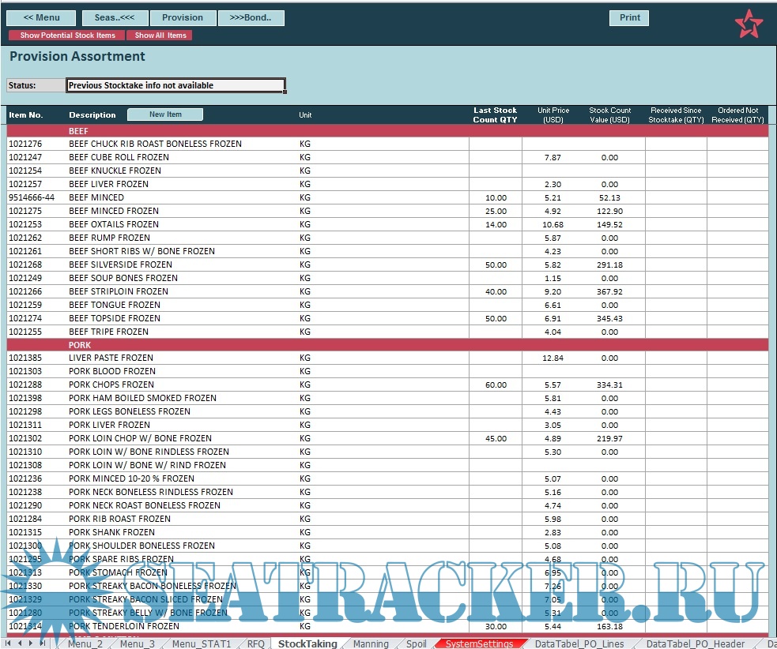Screen dimensions: 777x649
Task: Click the first-sheet navigation arrow
Action: click(x=9, y=643)
